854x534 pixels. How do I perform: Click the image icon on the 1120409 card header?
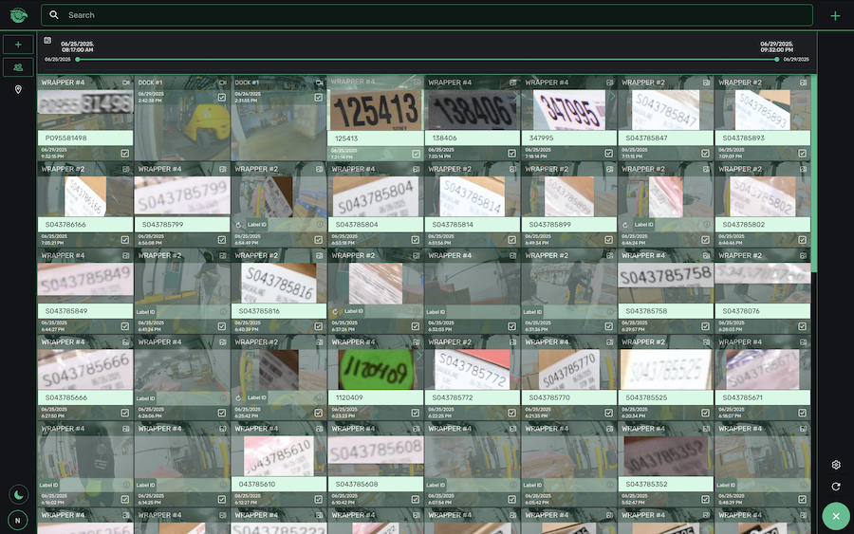(416, 342)
